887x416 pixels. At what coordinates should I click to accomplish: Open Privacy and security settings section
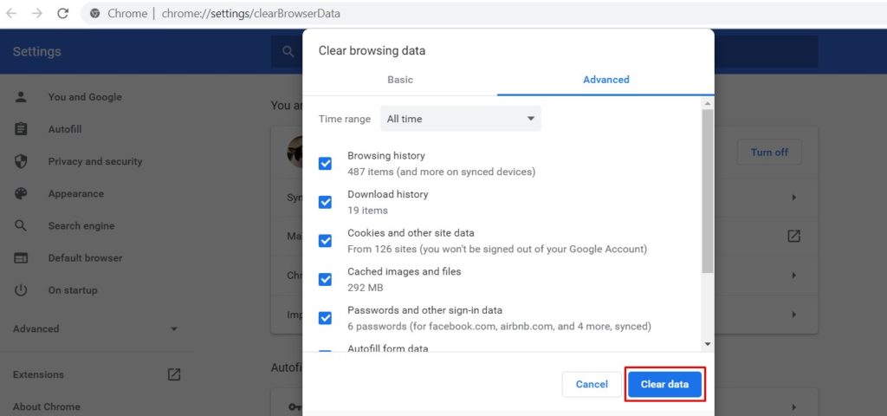tap(95, 161)
